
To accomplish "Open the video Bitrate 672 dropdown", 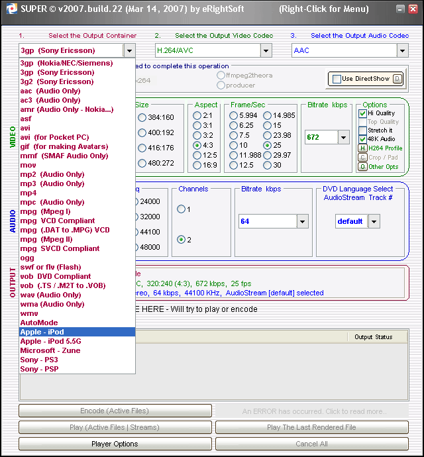I will pos(344,137).
